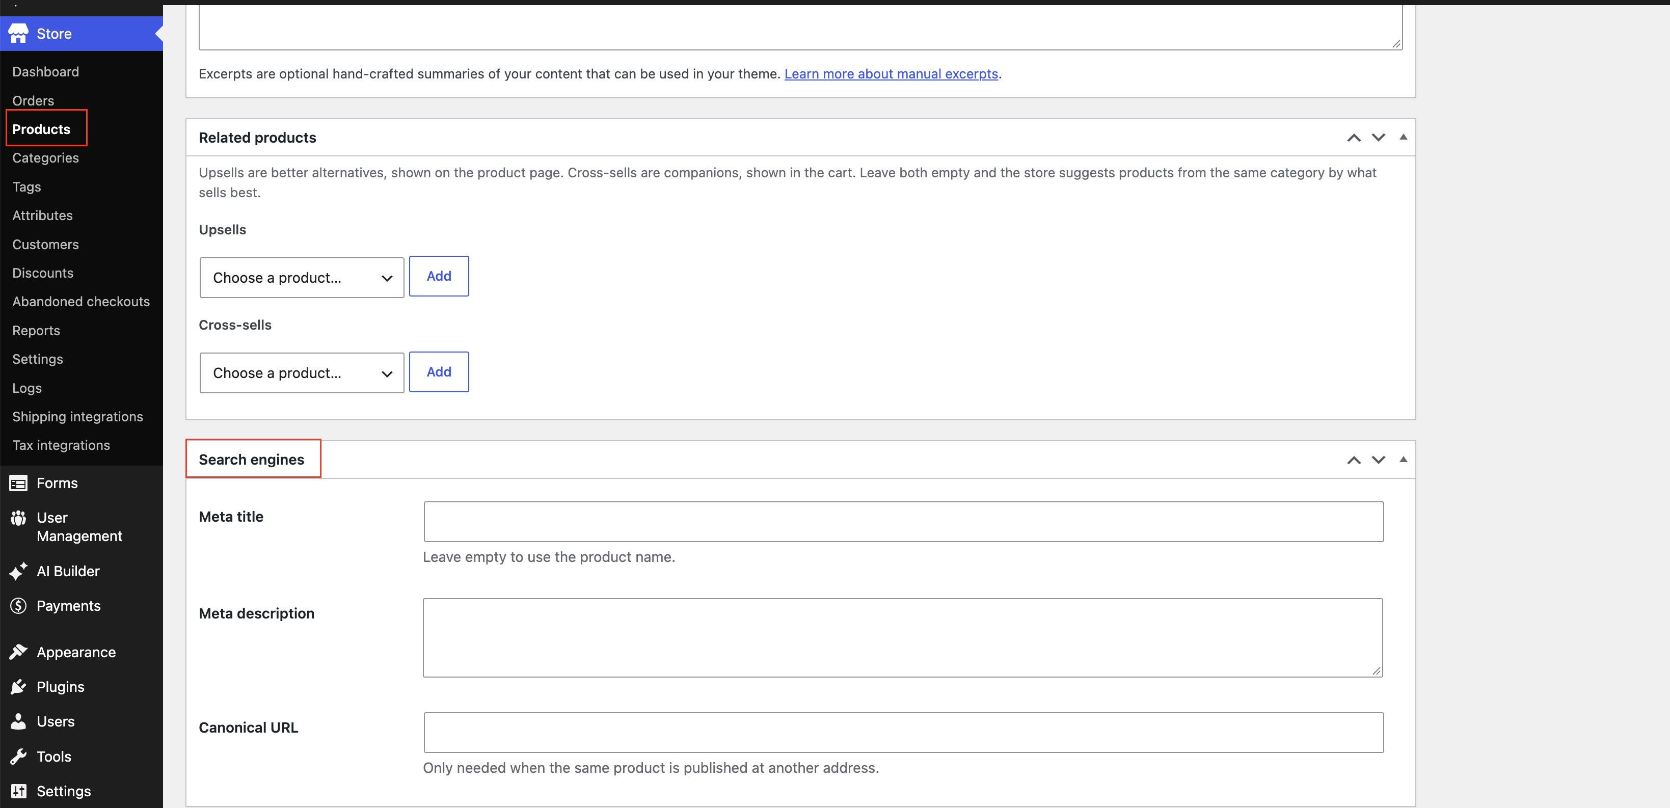Open the Upsells product dropdown
Image resolution: width=1670 pixels, height=808 pixels.
click(x=302, y=278)
